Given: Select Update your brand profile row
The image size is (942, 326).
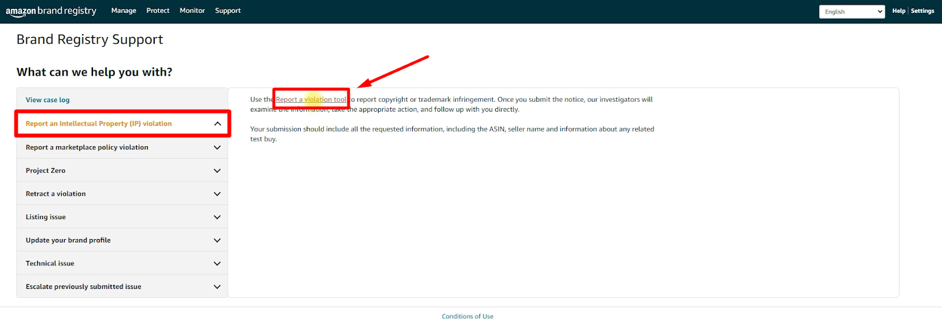Looking at the screenshot, I should (x=122, y=240).
